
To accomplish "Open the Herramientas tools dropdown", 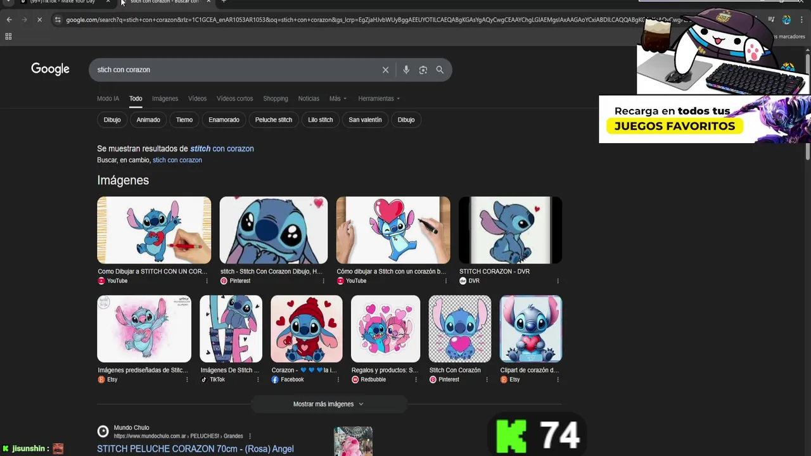I will (x=379, y=98).
